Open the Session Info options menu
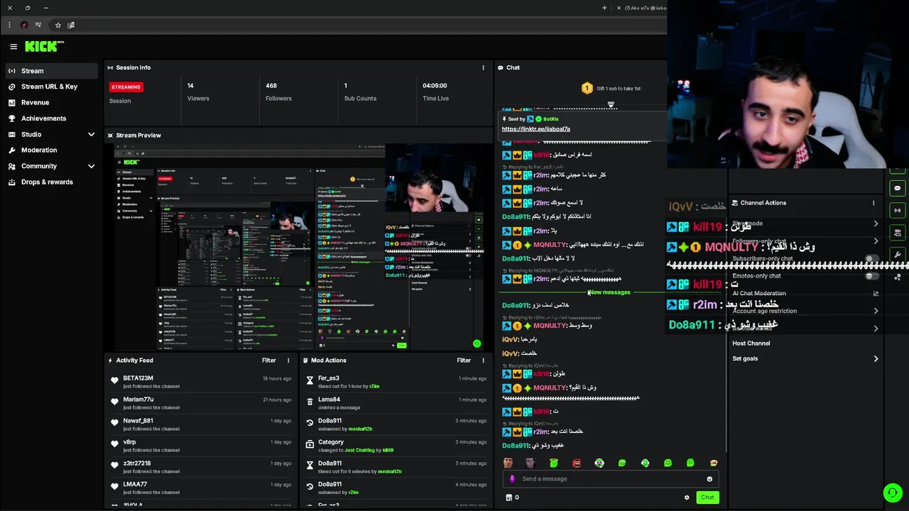 483,67
